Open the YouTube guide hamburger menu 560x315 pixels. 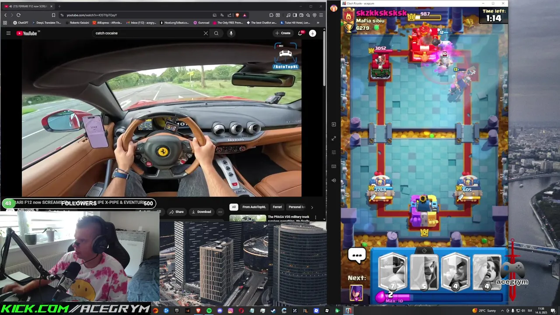8,33
